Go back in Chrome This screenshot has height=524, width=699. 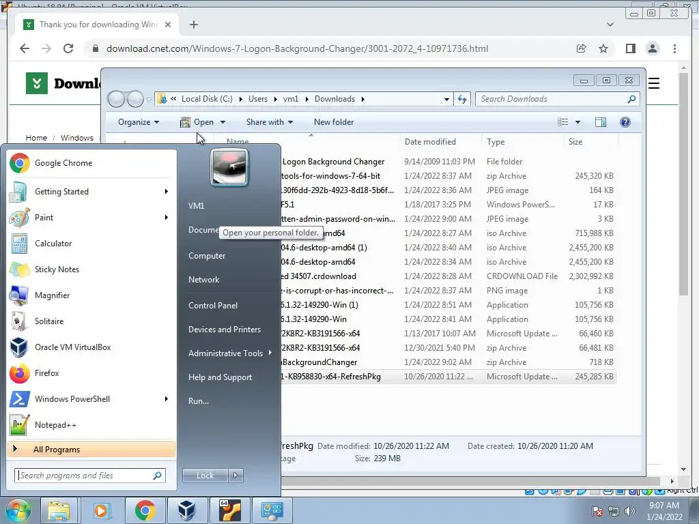(25, 48)
